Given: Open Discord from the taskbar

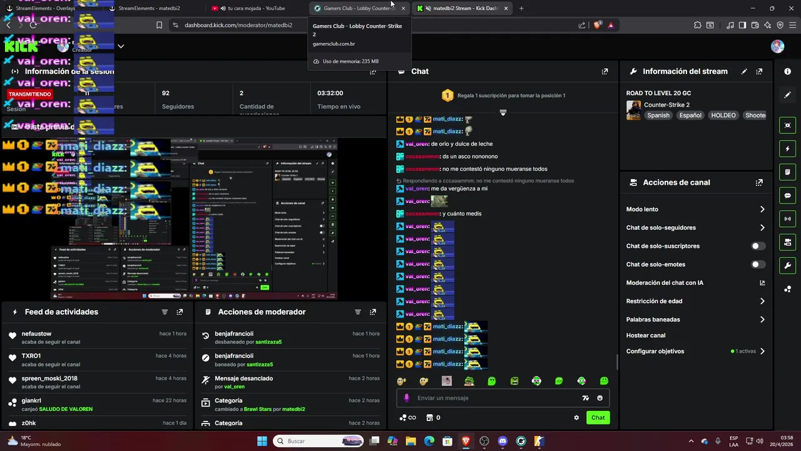Looking at the screenshot, I should 502,441.
